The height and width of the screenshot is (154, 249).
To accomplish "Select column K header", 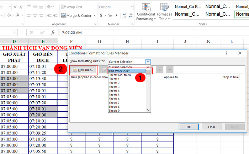I will [208, 42].
